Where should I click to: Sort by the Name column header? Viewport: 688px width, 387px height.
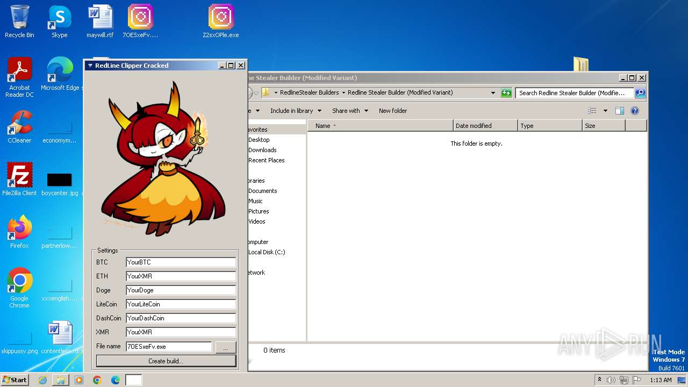381,126
